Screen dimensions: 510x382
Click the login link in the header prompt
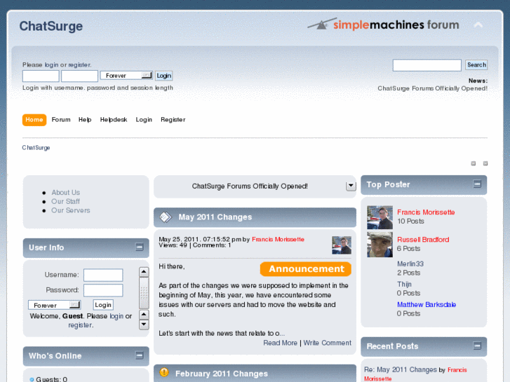pos(51,64)
